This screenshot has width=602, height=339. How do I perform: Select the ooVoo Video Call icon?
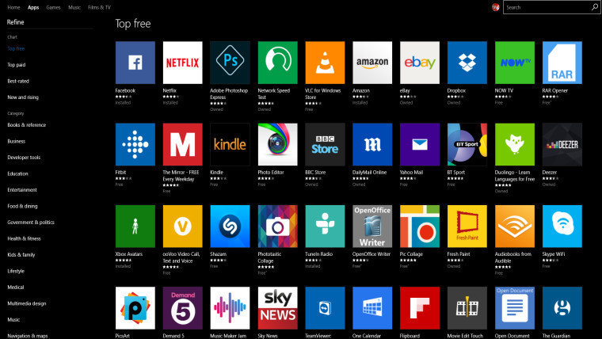tap(183, 226)
